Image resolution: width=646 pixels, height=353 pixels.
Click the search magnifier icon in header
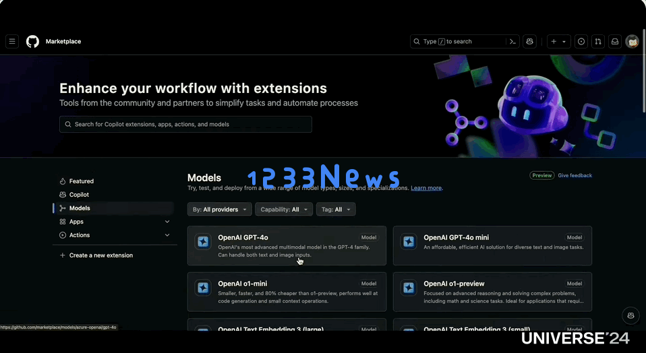417,42
